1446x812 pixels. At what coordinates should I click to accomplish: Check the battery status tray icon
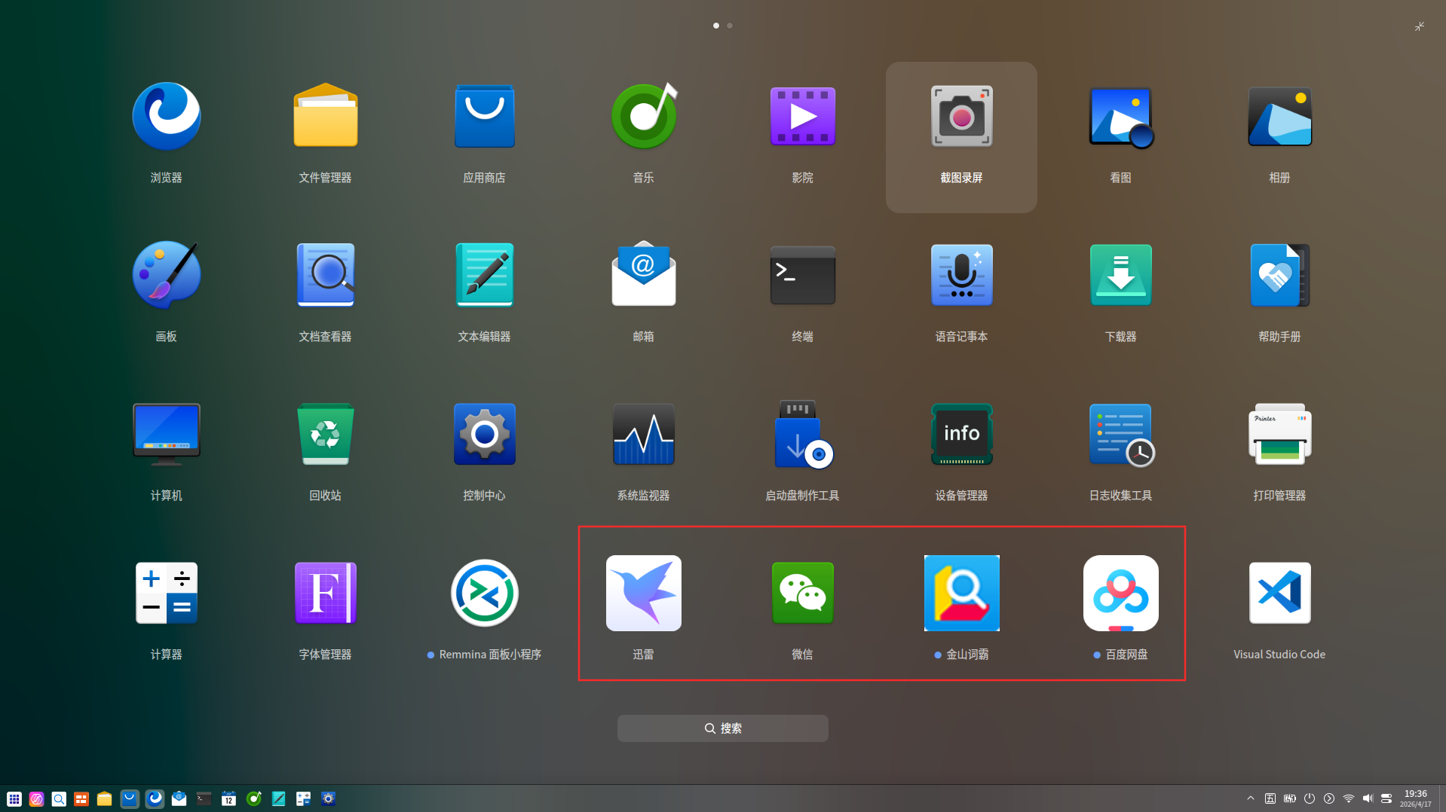(1290, 798)
